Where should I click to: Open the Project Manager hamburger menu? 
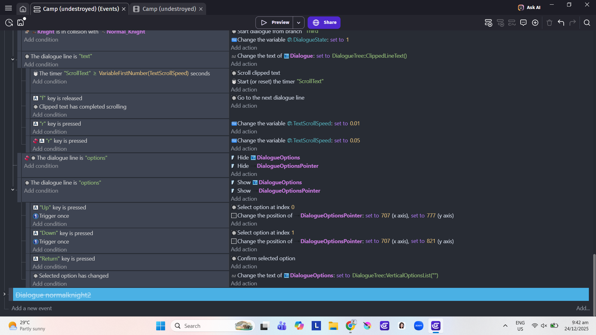[8, 8]
